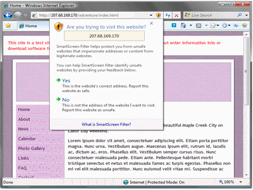Open the Photo Gallery navigation link
The width and height of the screenshot is (253, 190).
[x=31, y=148]
